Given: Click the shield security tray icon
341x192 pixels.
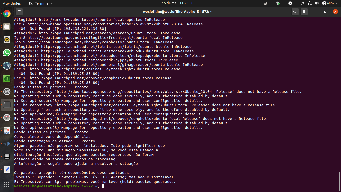Looking at the screenshot, I should point(278,3).
